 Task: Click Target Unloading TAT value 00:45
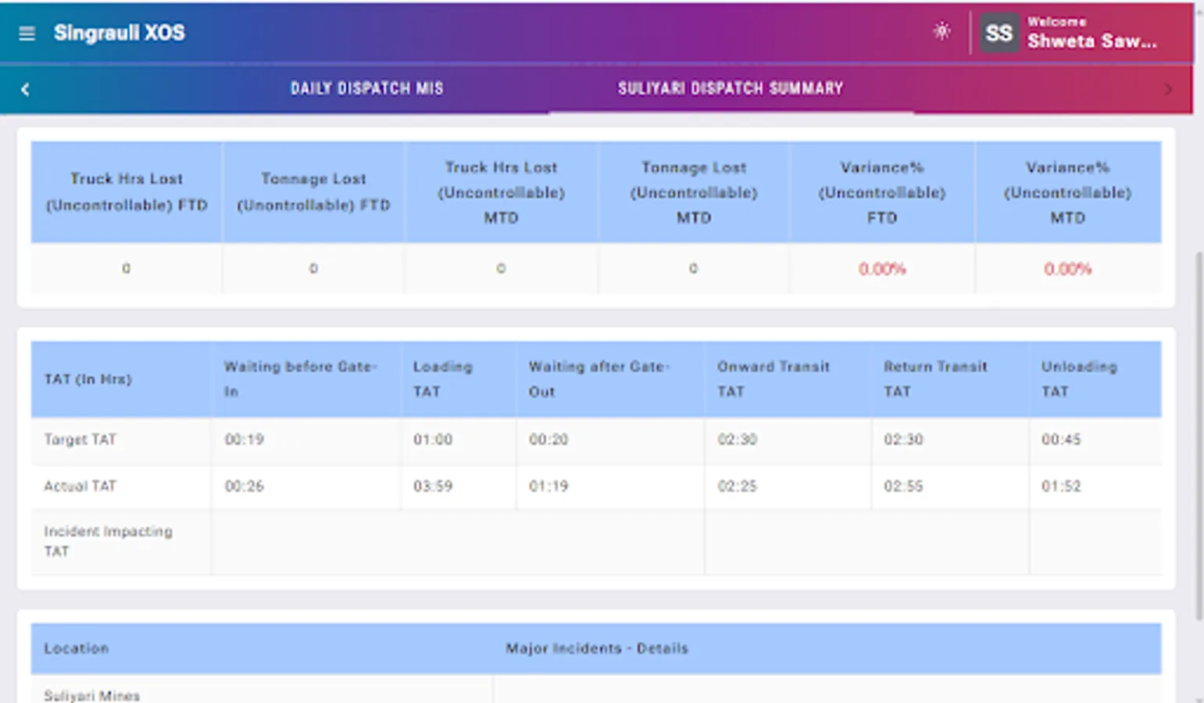(x=1061, y=439)
